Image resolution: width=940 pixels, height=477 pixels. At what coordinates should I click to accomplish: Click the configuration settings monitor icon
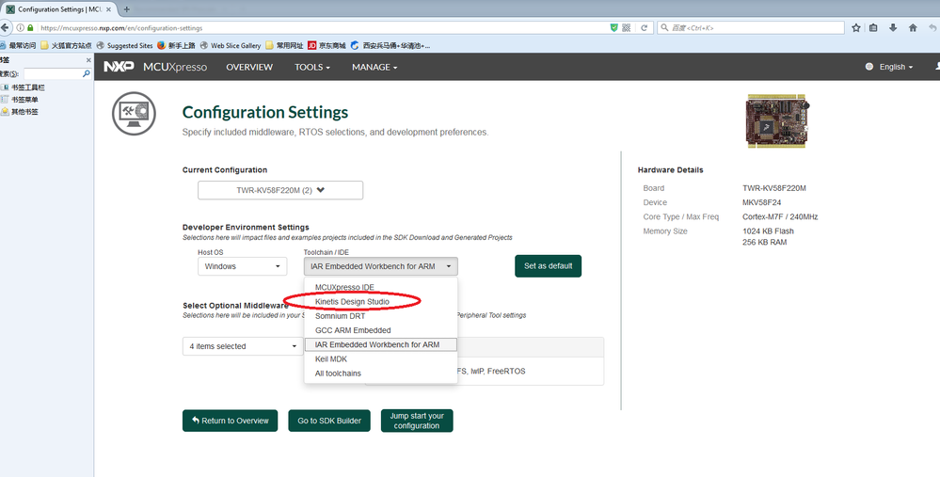[x=134, y=113]
